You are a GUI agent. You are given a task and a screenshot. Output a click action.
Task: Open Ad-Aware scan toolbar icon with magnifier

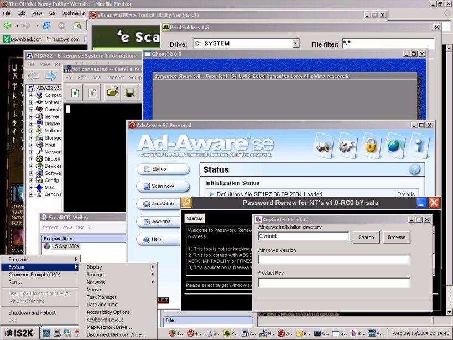point(323,146)
